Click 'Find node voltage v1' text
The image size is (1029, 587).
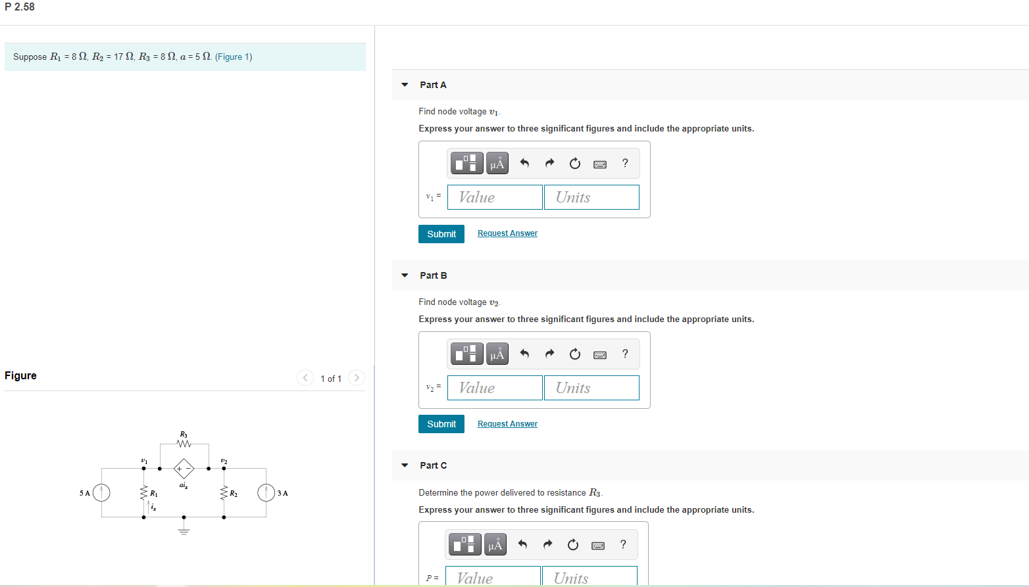[x=459, y=112]
